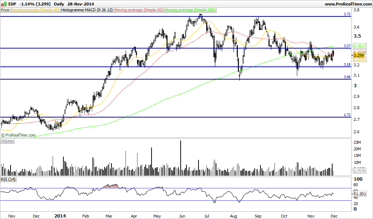Select the 3.72 resistance line label

coord(347,14)
